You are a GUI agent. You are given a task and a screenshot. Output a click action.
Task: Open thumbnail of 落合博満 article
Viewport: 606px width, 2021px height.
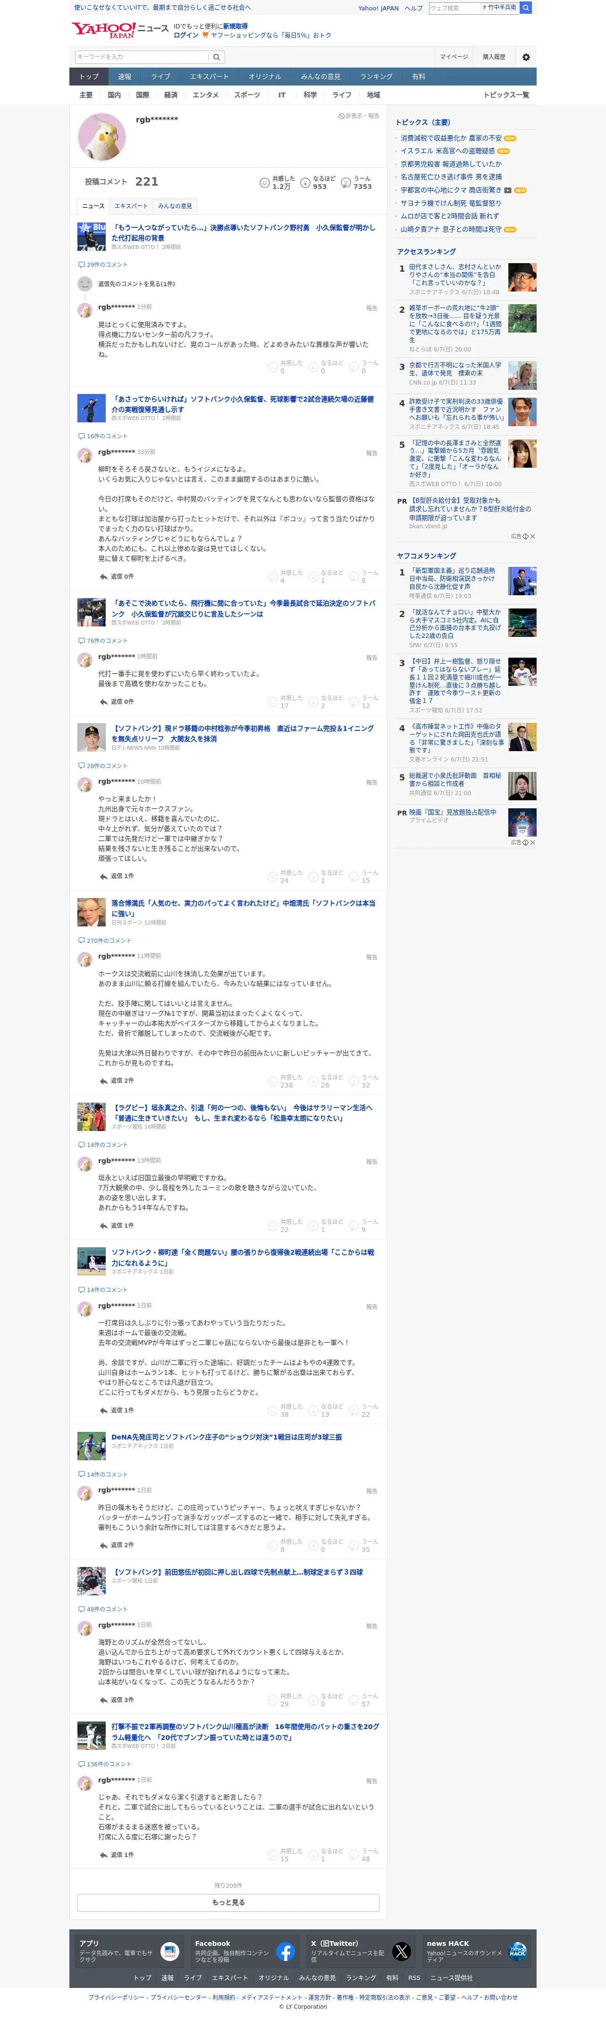click(x=92, y=912)
